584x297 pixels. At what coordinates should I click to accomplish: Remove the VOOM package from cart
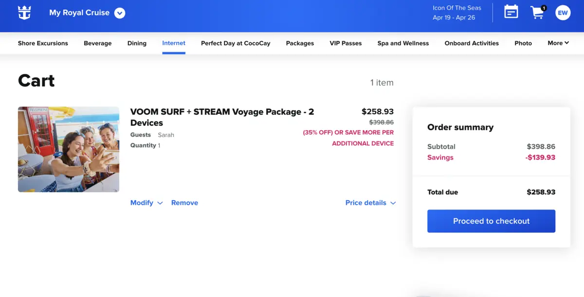click(184, 203)
